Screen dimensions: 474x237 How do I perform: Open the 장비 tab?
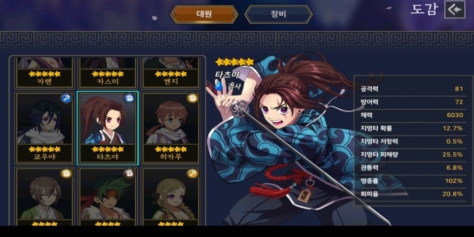278,14
